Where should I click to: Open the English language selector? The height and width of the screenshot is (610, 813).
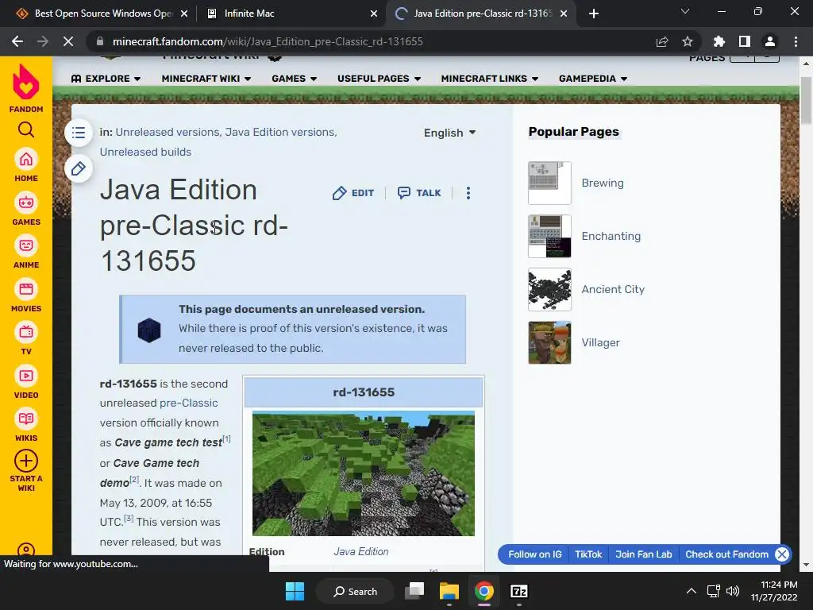pyautogui.click(x=449, y=133)
